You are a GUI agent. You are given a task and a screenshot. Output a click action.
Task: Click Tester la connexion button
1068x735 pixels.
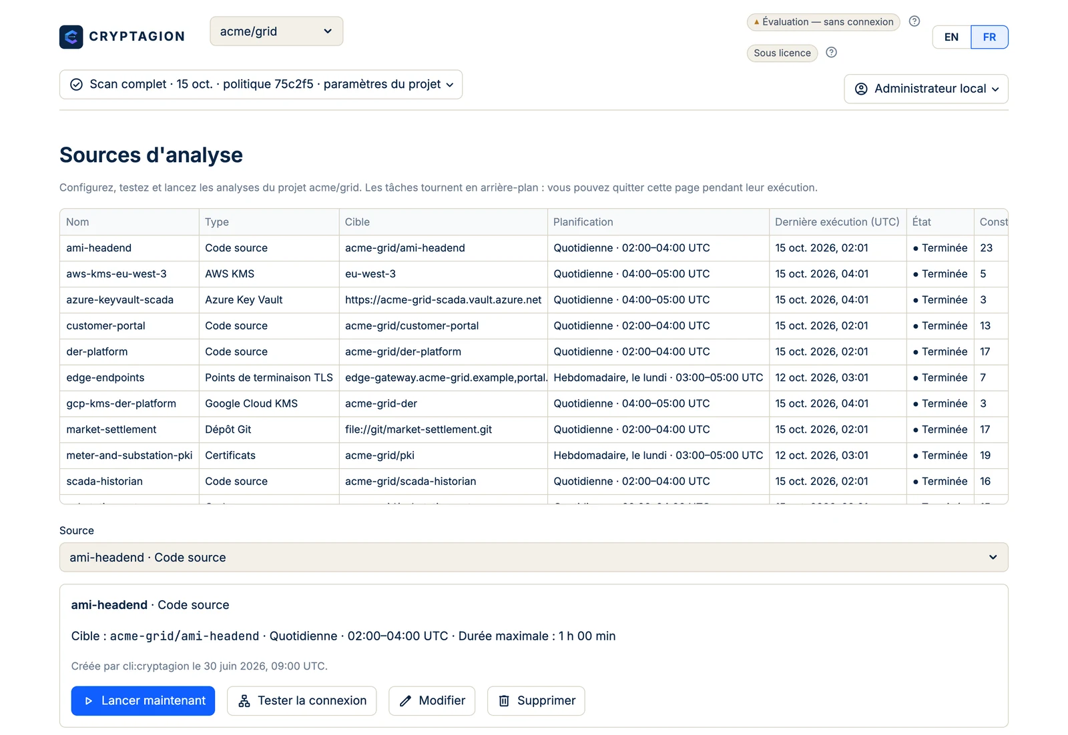click(302, 701)
